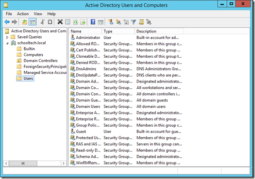Select the Enterprise A... group name
The height and width of the screenshot is (179, 255).
tap(88, 113)
